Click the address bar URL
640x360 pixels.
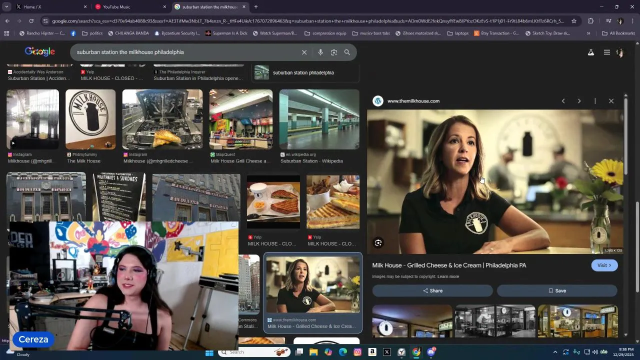coord(308,21)
